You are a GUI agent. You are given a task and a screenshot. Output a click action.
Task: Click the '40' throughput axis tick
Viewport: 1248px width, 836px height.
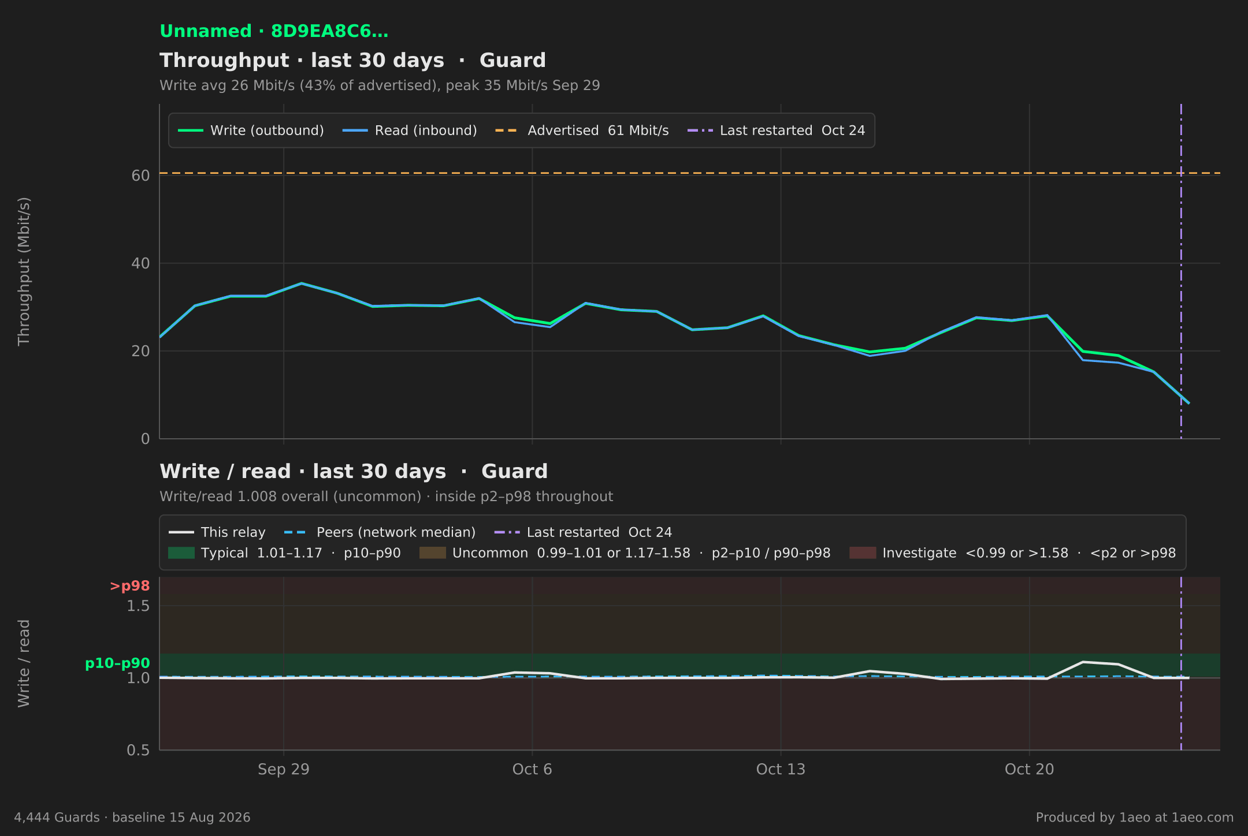click(140, 263)
